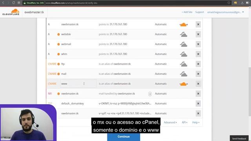251x141 pixels.
Task: Open the Help dropdown
Action: pyautogui.click(x=196, y=123)
